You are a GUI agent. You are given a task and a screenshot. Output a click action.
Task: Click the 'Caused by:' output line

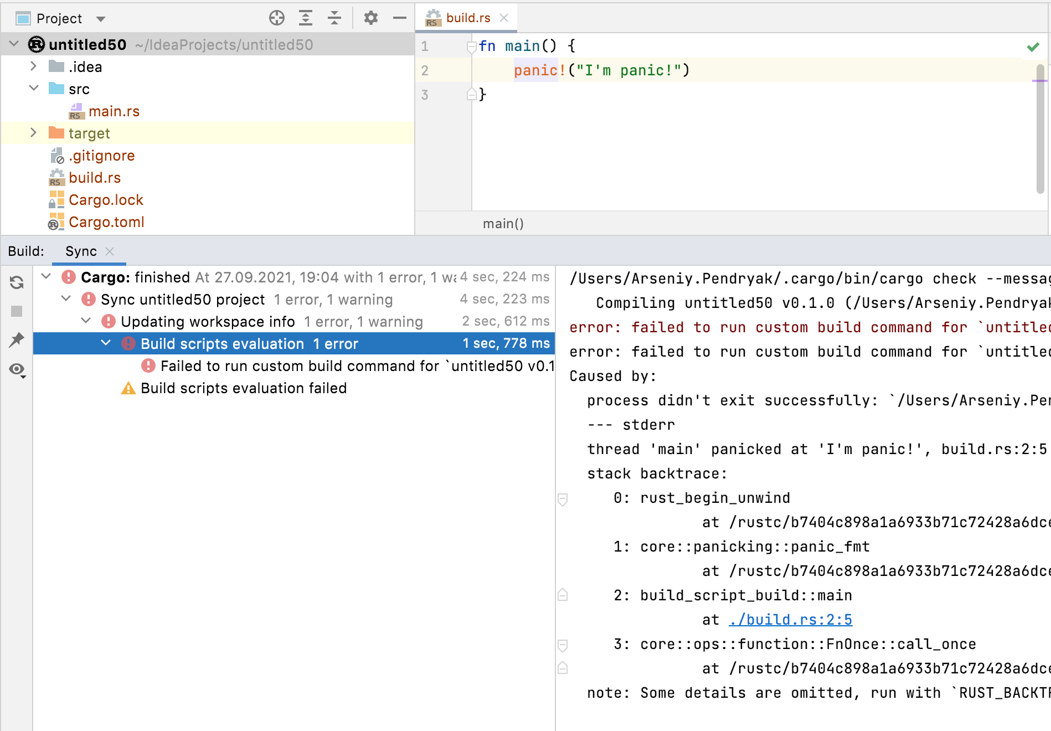[613, 376]
